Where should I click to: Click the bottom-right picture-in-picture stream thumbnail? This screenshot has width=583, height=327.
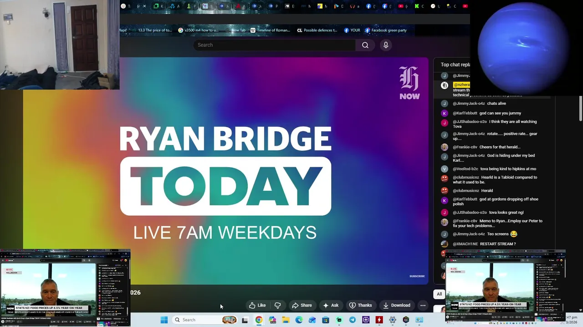click(505, 286)
